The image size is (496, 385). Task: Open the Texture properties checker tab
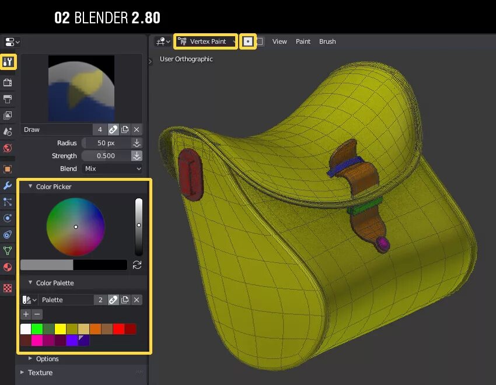8,288
